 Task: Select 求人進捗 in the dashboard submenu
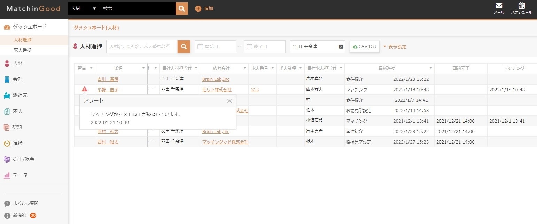coord(23,50)
